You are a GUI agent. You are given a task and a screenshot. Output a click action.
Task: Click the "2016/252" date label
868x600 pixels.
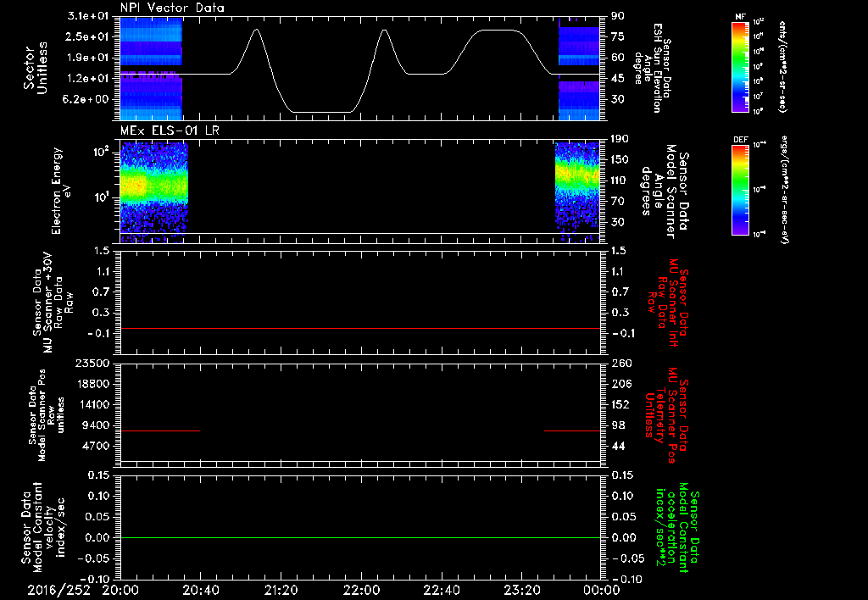(x=59, y=590)
